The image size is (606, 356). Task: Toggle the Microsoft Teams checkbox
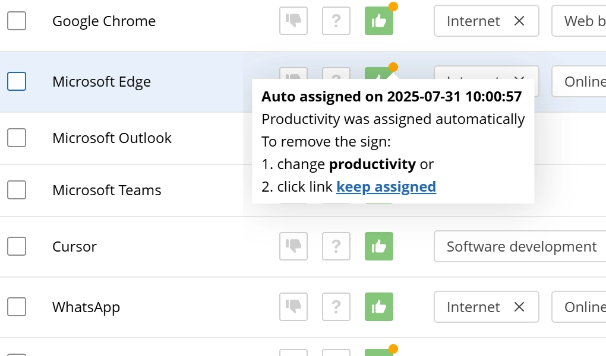[x=17, y=190]
